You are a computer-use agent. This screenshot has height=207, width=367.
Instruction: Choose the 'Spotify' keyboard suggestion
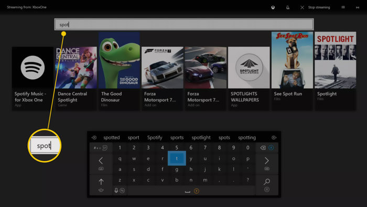[x=155, y=137]
